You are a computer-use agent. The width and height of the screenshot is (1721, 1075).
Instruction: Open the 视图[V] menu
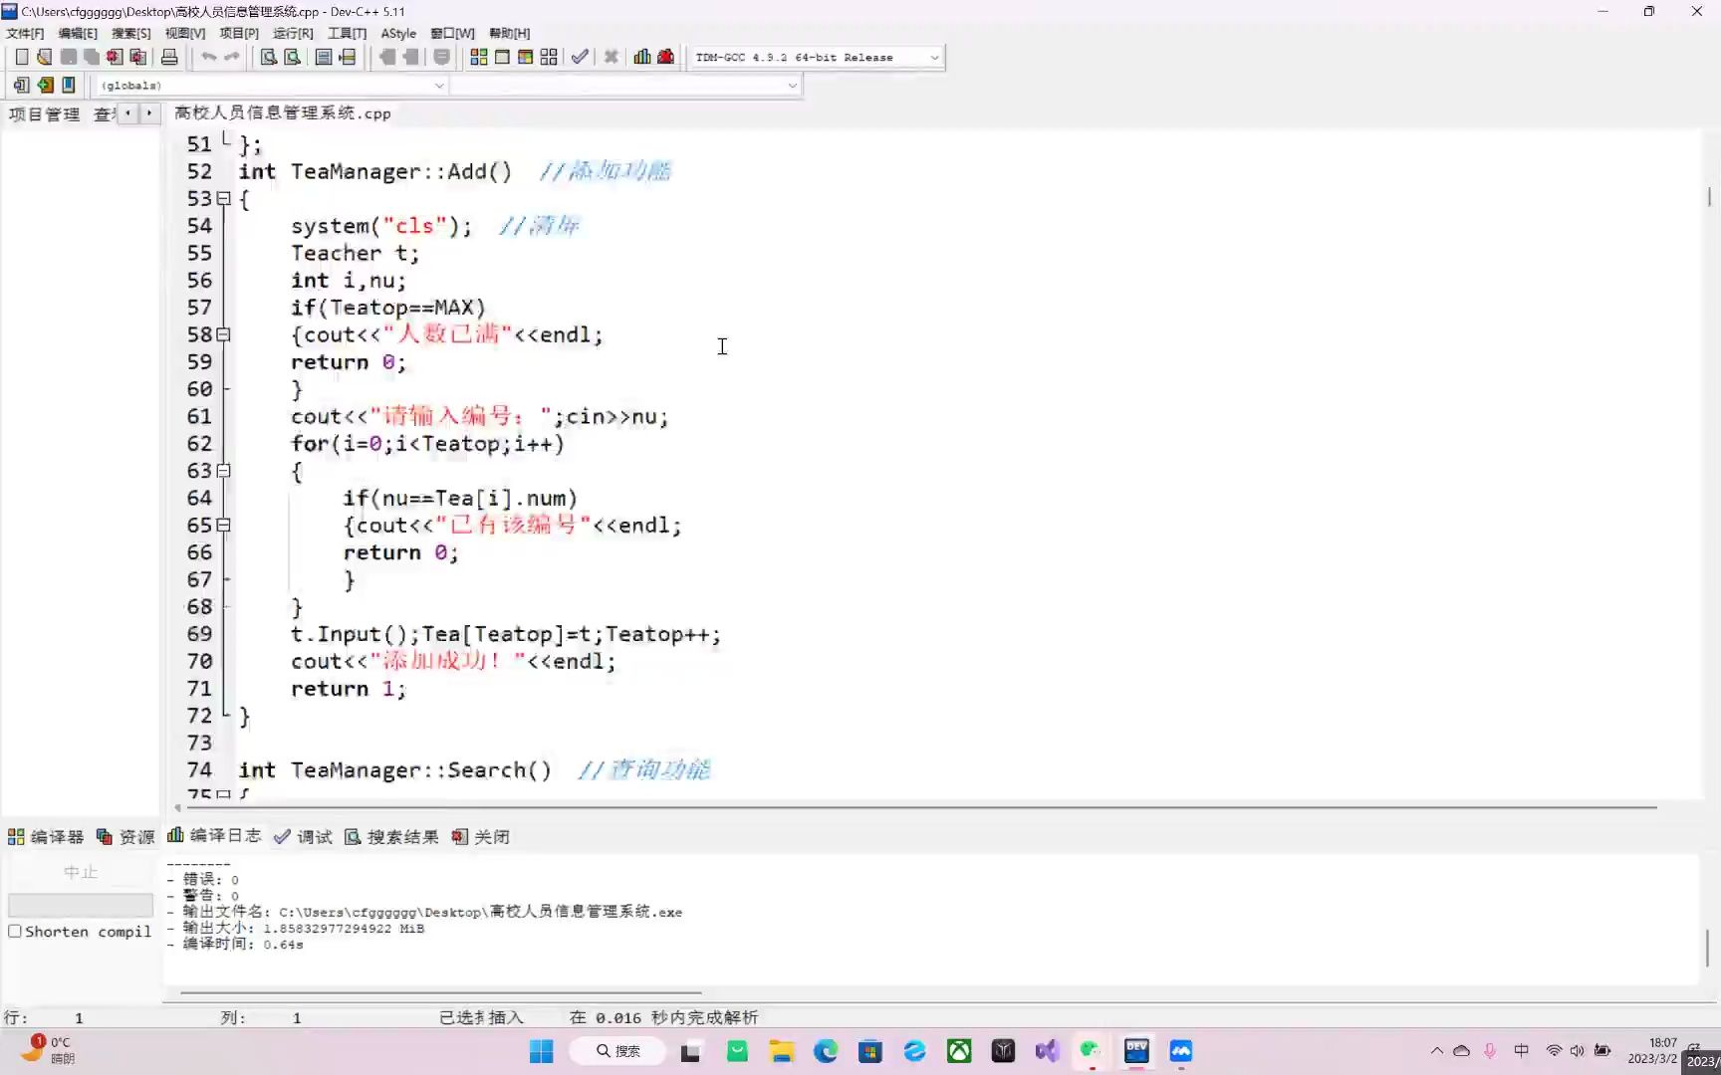[185, 33]
